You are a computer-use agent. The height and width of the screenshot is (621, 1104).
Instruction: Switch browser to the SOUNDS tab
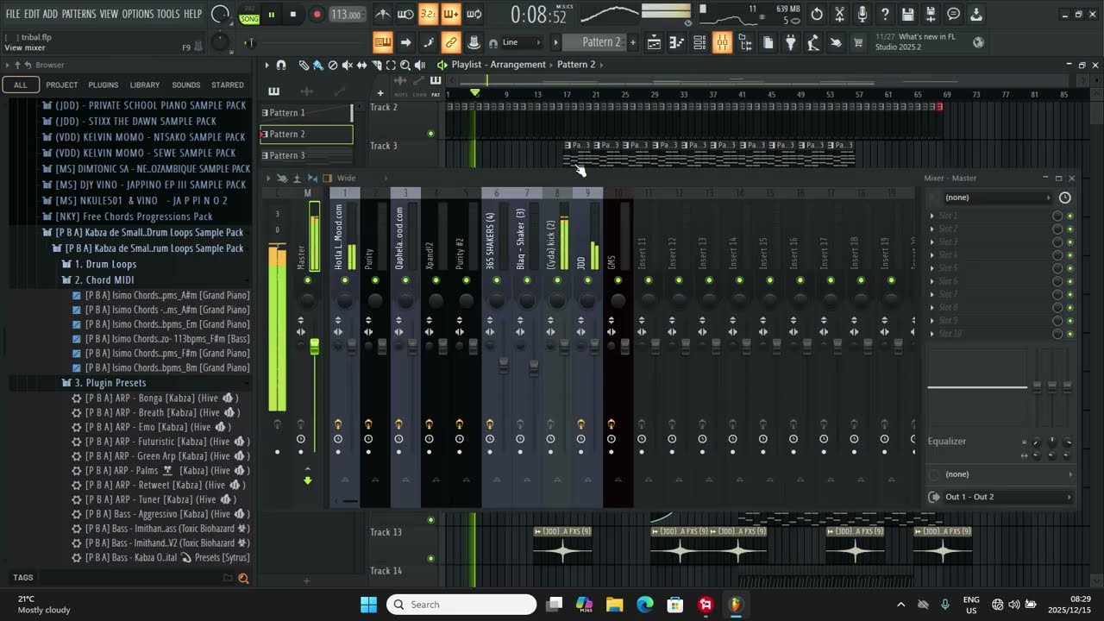pos(185,85)
